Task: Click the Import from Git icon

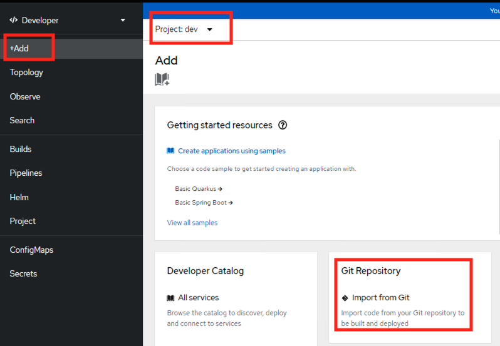Action: click(x=345, y=298)
